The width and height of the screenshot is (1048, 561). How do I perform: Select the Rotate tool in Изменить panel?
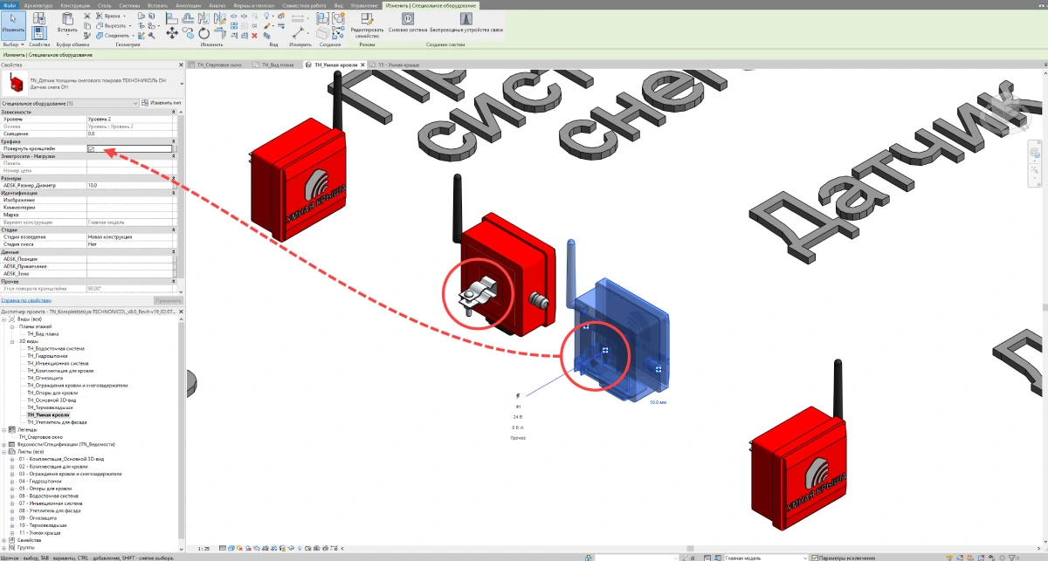203,34
